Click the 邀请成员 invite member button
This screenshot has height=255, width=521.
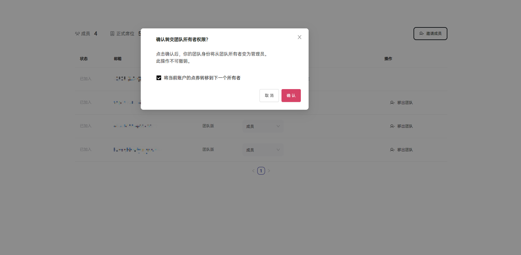pyautogui.click(x=430, y=34)
